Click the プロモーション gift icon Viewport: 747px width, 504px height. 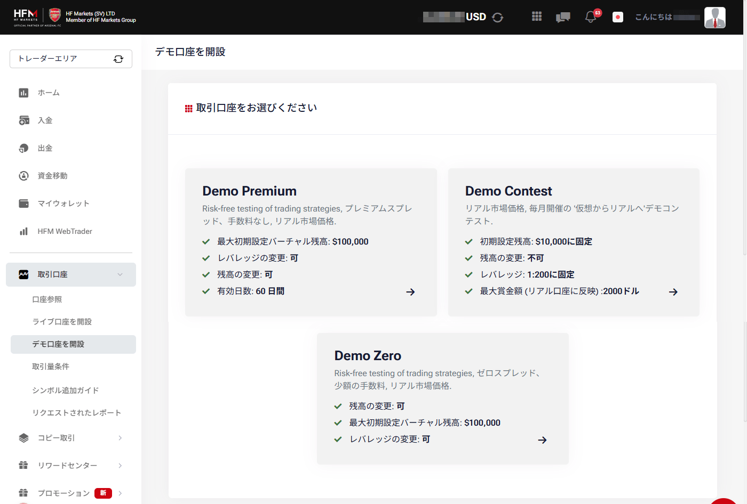click(23, 493)
